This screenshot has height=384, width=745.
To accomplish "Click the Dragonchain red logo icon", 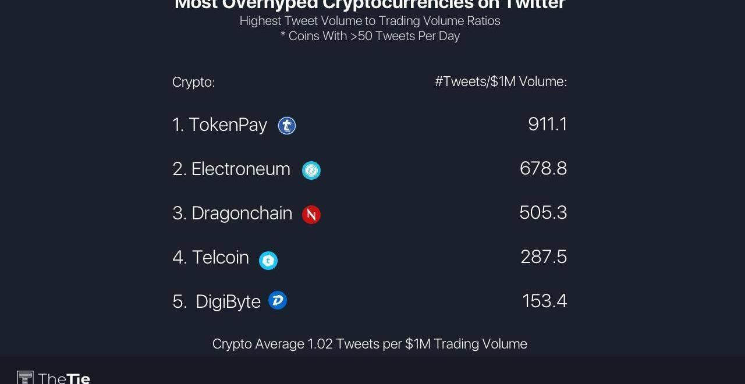I will [311, 214].
